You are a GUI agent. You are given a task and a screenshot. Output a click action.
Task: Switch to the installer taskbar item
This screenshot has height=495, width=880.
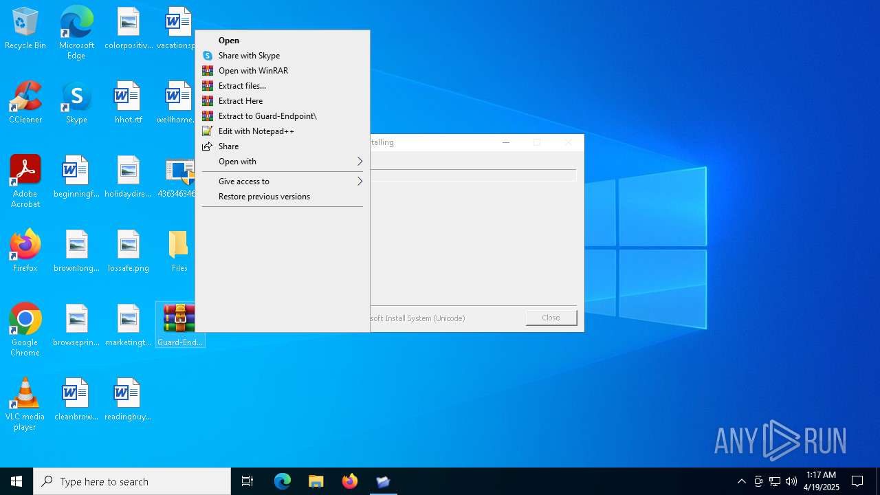click(383, 481)
